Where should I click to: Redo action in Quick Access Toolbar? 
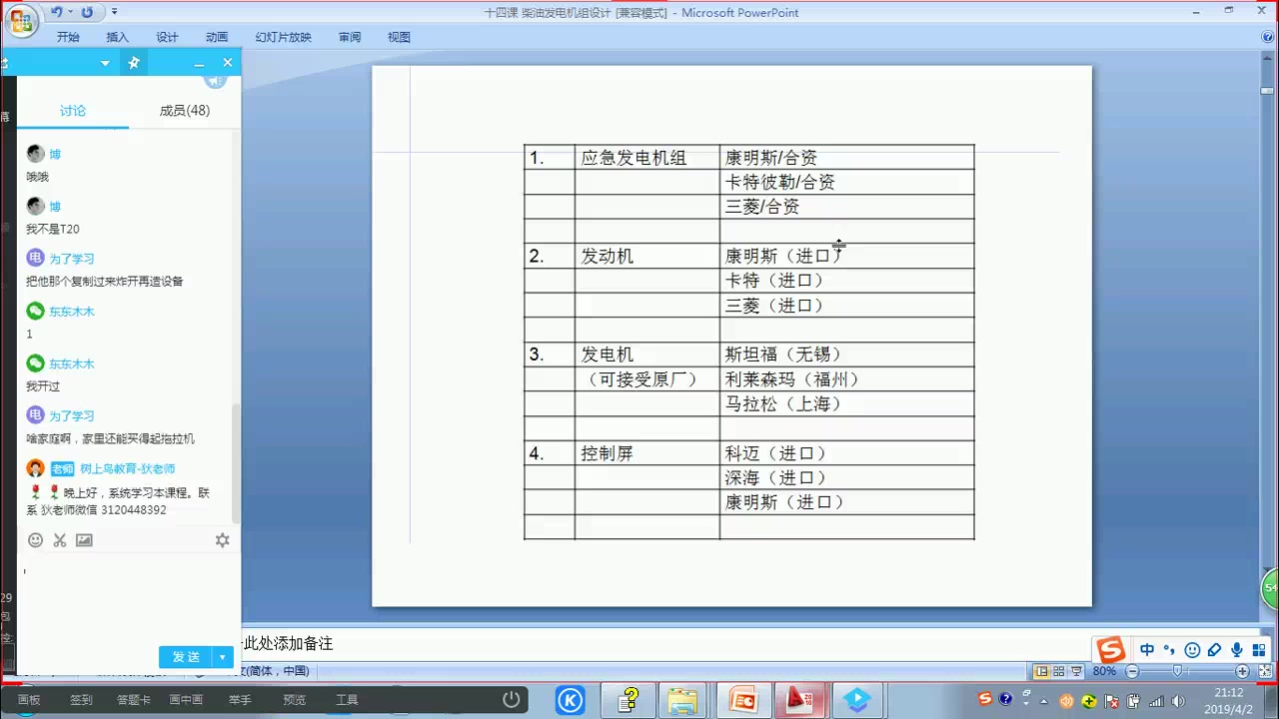coord(87,12)
